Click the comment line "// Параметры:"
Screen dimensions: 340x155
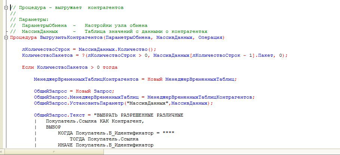[x=30, y=19]
